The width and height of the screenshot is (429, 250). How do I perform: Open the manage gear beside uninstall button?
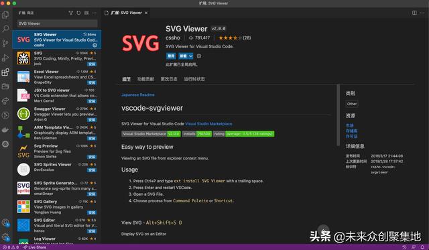199,56
